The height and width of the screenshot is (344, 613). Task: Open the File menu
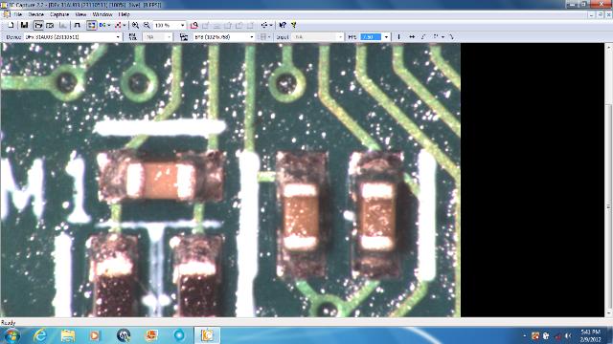click(x=17, y=14)
